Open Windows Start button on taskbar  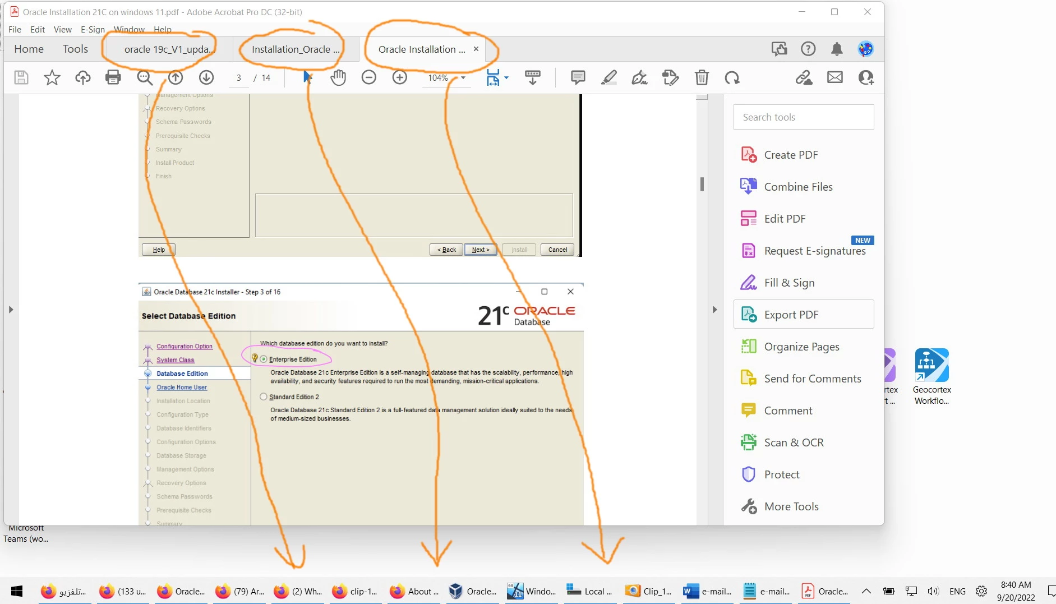point(17,591)
